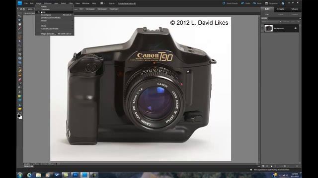Open the Organizer

point(271,3)
